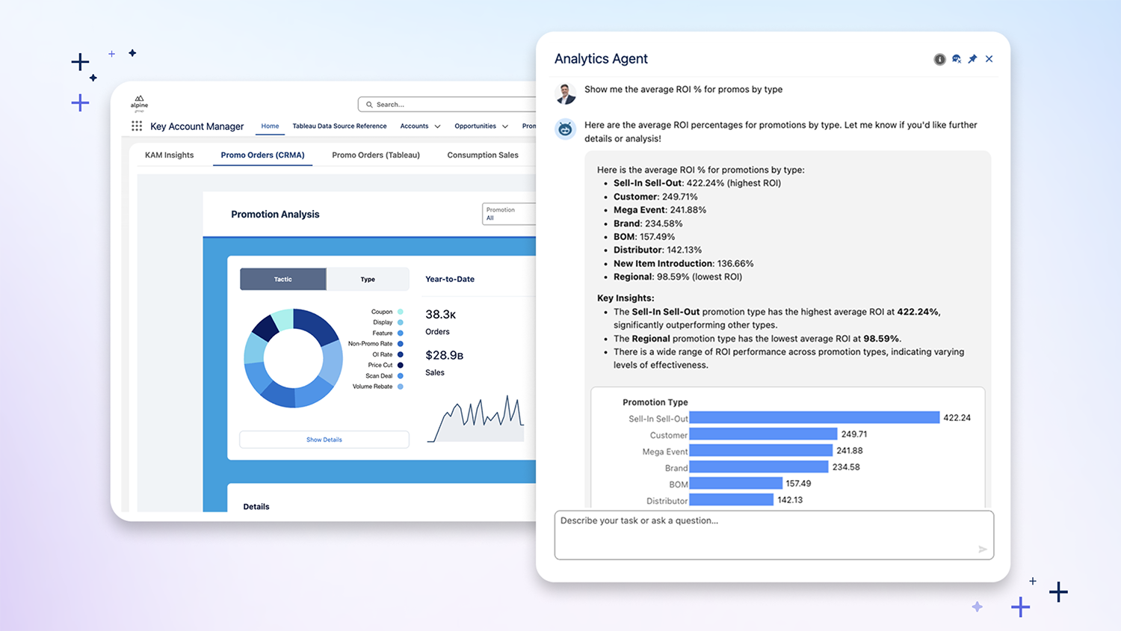Viewport: 1121px width, 631px height.
Task: Open the info icon in Analytics Agent header
Action: click(939, 58)
